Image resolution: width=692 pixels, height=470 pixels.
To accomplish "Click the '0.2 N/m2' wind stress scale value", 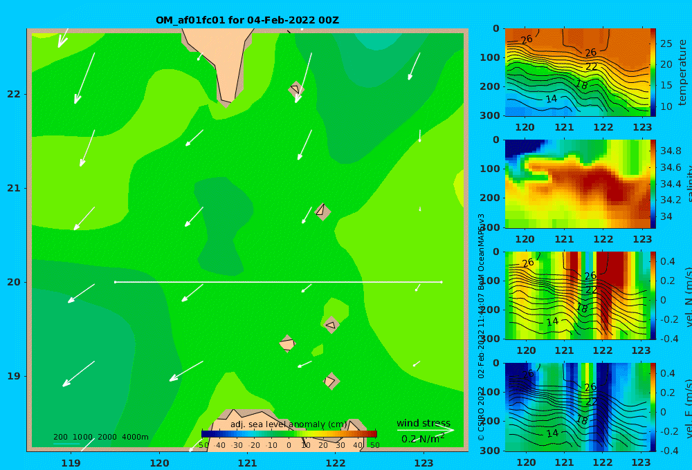I will tap(423, 439).
